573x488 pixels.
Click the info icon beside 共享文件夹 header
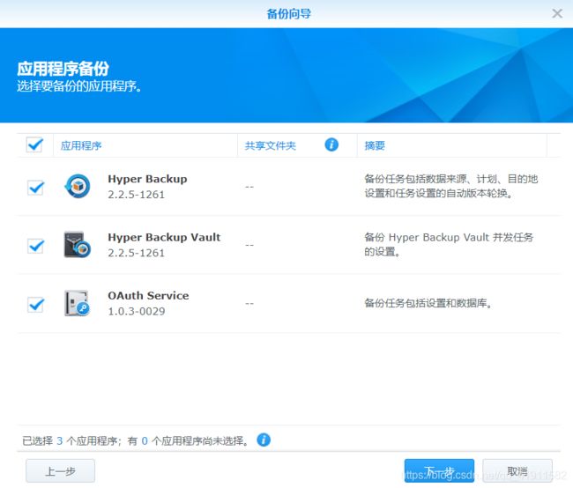tap(331, 144)
